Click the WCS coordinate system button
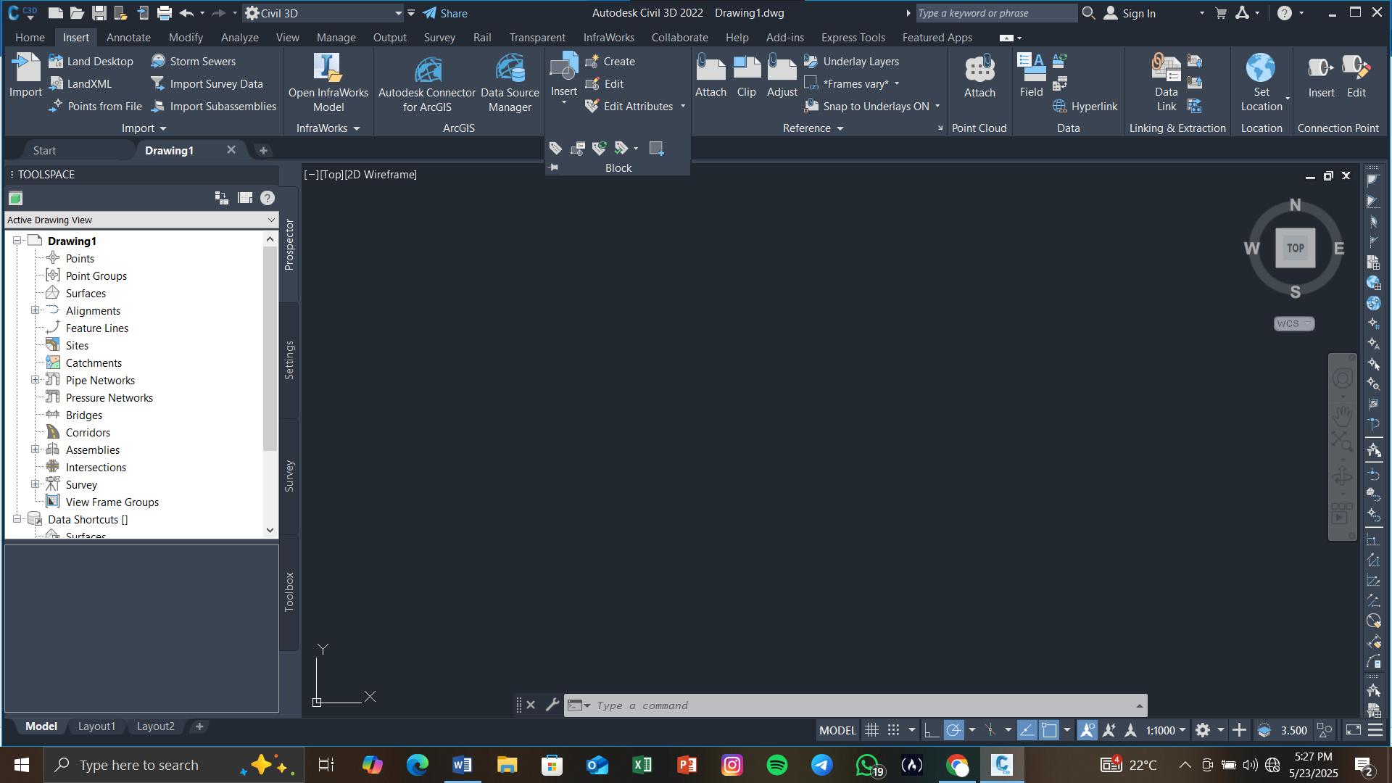The image size is (1392, 783). tap(1293, 323)
